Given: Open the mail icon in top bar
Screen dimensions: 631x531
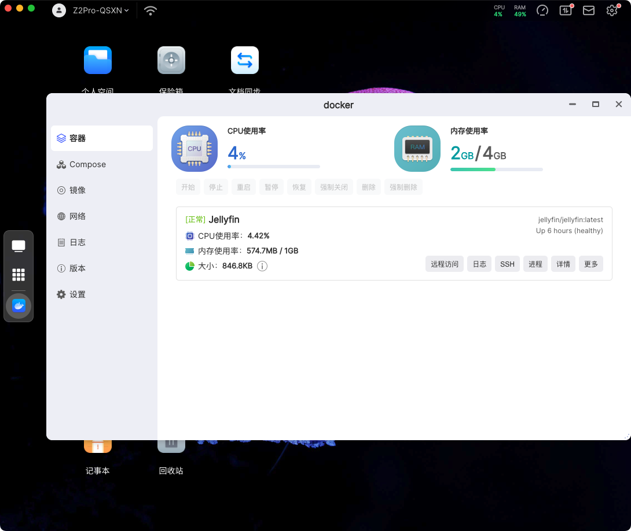Looking at the screenshot, I should [x=589, y=10].
